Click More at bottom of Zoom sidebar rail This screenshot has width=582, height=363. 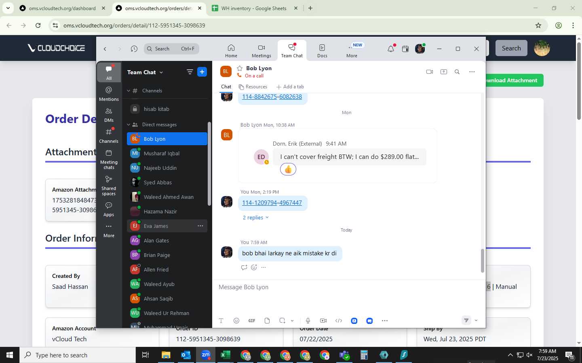click(x=109, y=230)
